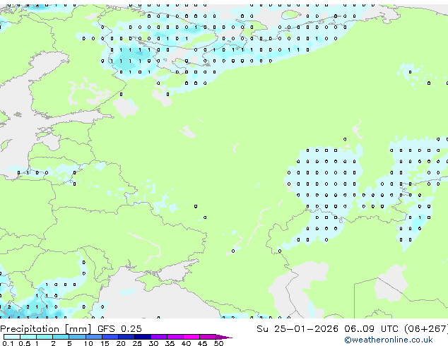This screenshot has width=448, height=346.
Task: Click the purple arrow above 50 mm
Action: click(224, 337)
